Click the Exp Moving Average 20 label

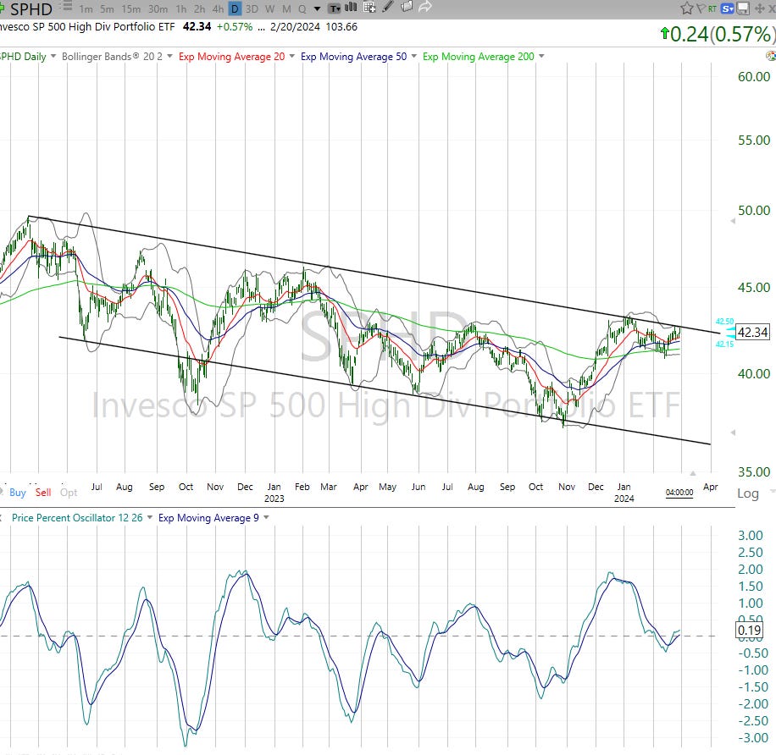[231, 57]
